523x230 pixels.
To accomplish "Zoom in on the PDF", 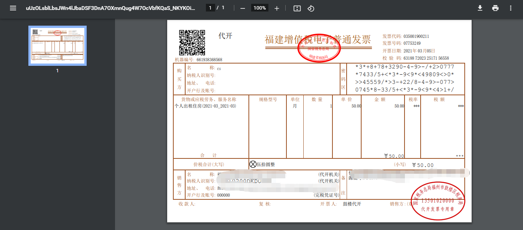I will pyautogui.click(x=276, y=8).
